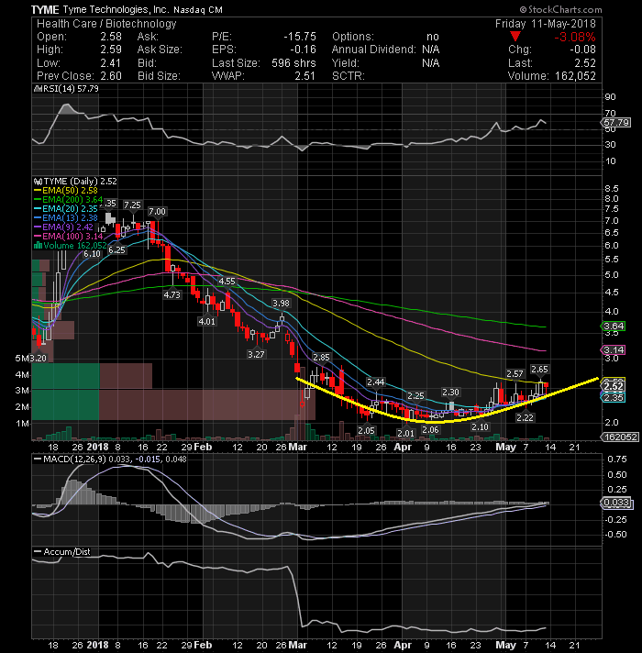This screenshot has height=653, width=642.
Task: Click the 7.00 price peak label
Action: (x=157, y=212)
